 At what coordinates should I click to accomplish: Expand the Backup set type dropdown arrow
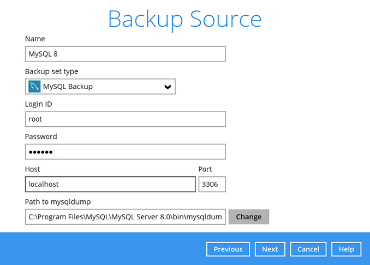coord(168,87)
